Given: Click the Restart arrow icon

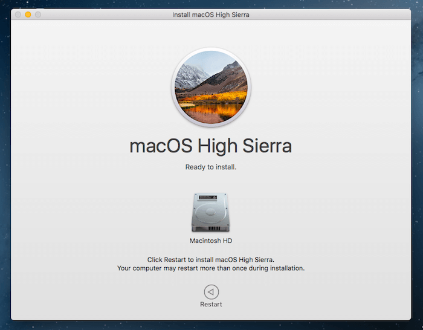Looking at the screenshot, I should click(211, 291).
